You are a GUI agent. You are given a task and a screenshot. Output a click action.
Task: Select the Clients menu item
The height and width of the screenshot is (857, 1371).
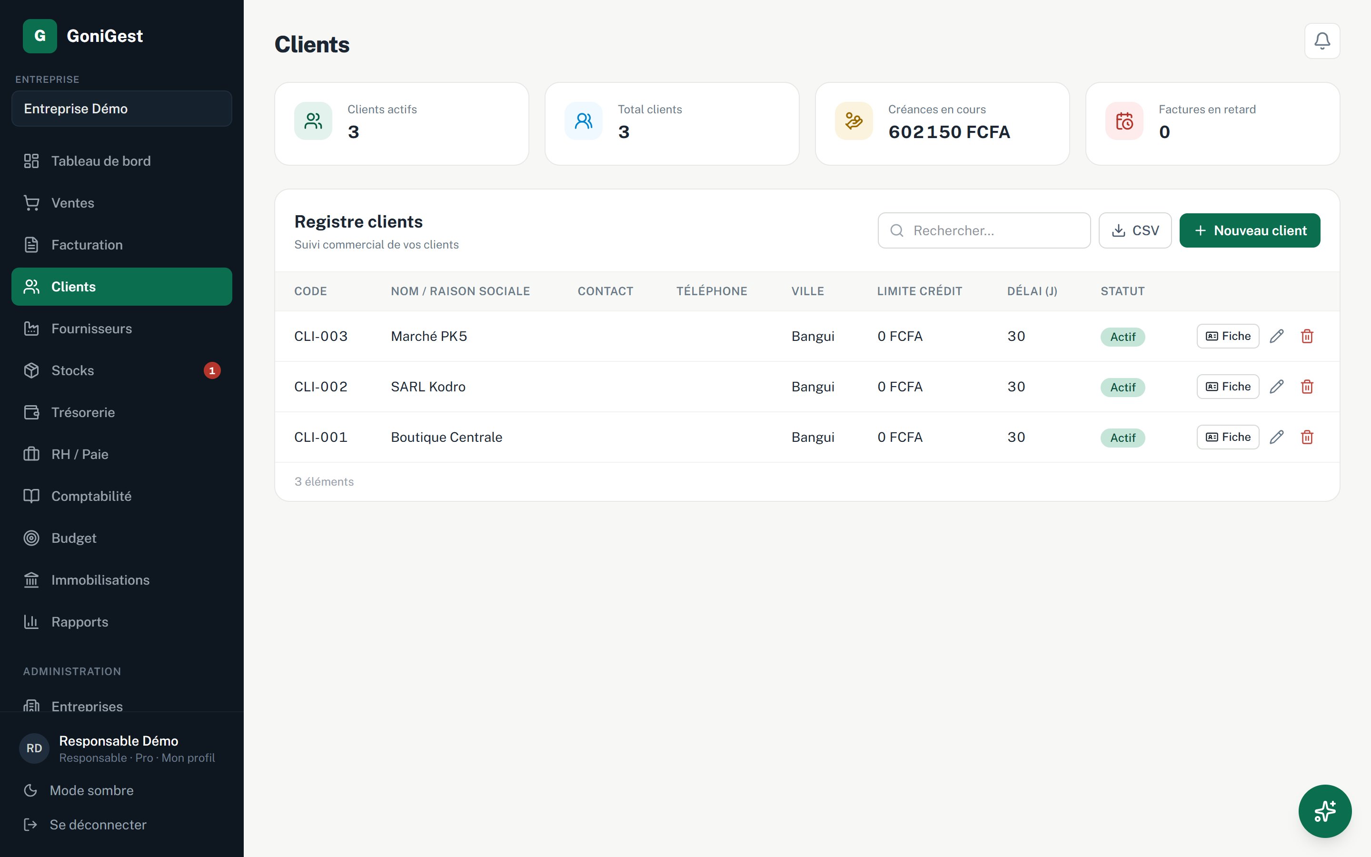[122, 287]
